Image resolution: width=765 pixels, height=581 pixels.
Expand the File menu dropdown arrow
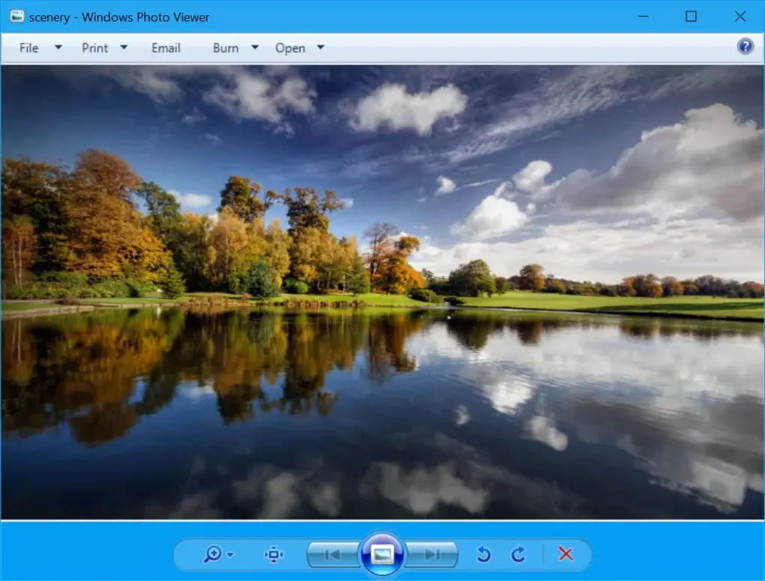pyautogui.click(x=58, y=47)
